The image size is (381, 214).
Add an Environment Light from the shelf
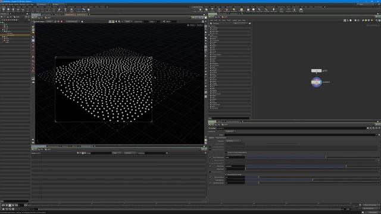pyautogui.click(x=241, y=10)
